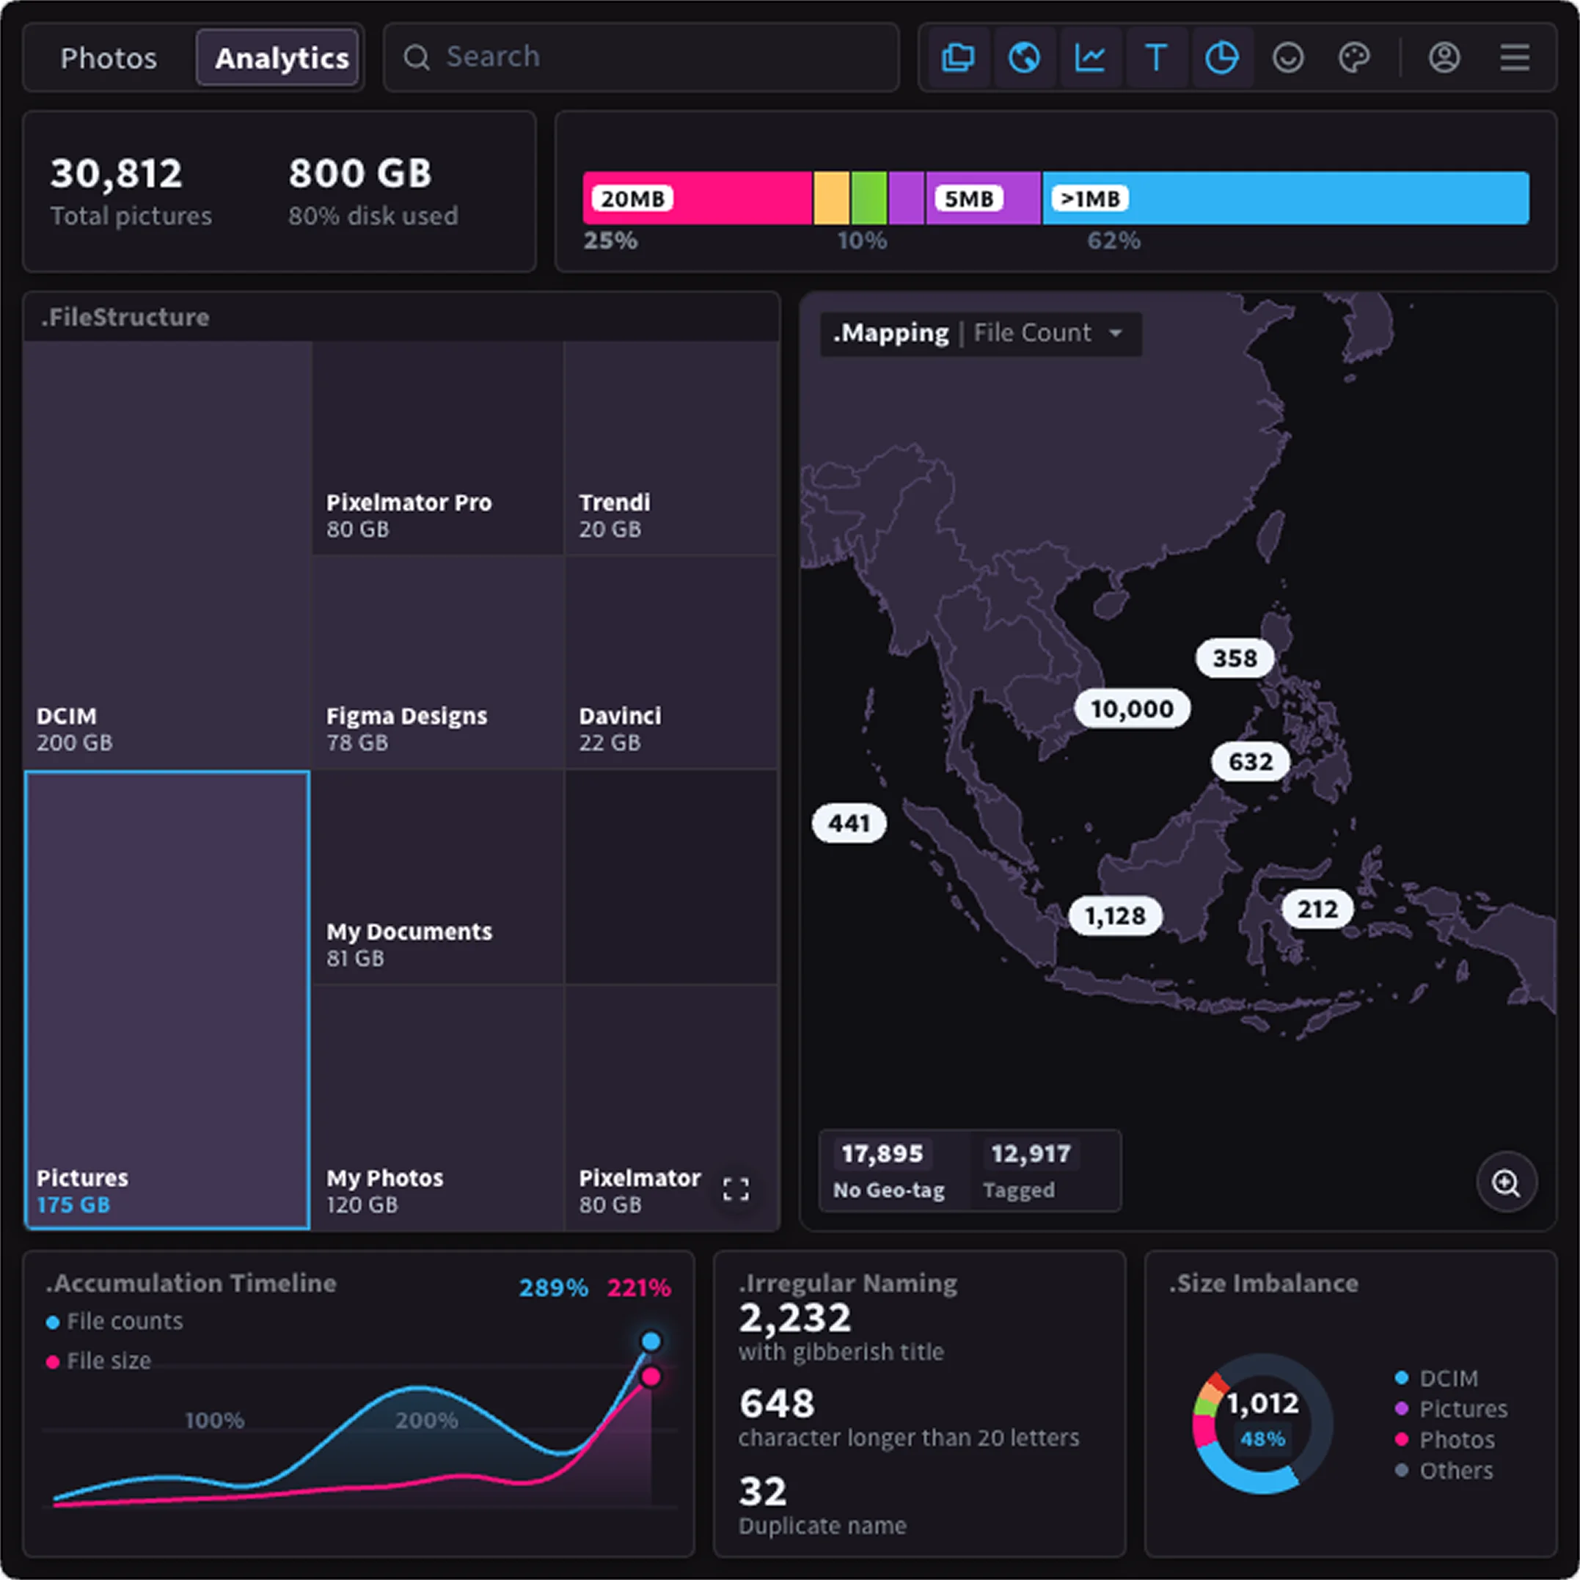
Task: Select the My Photos 120 GB tile
Action: 439,1108
